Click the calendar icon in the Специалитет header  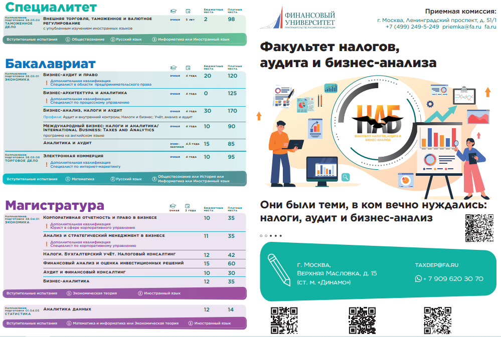click(x=188, y=11)
